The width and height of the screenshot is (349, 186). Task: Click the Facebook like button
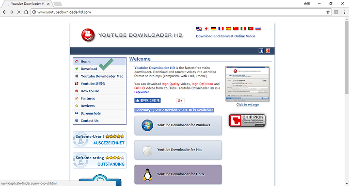[147, 101]
